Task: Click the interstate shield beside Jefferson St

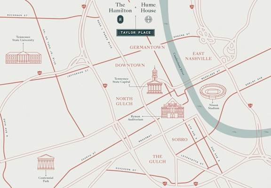Action: (x=40, y=73)
